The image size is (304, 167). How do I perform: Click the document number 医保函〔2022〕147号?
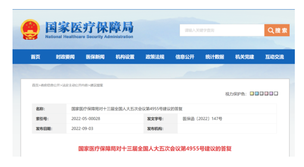click(x=202, y=118)
